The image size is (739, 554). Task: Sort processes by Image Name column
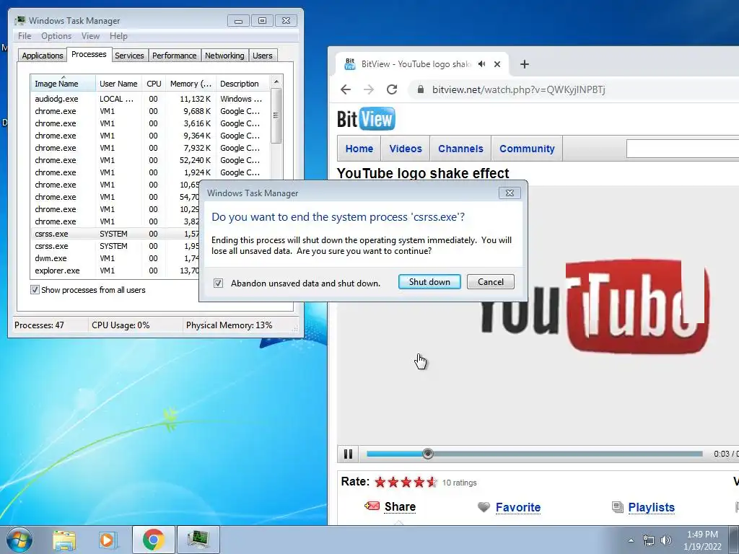click(64, 84)
